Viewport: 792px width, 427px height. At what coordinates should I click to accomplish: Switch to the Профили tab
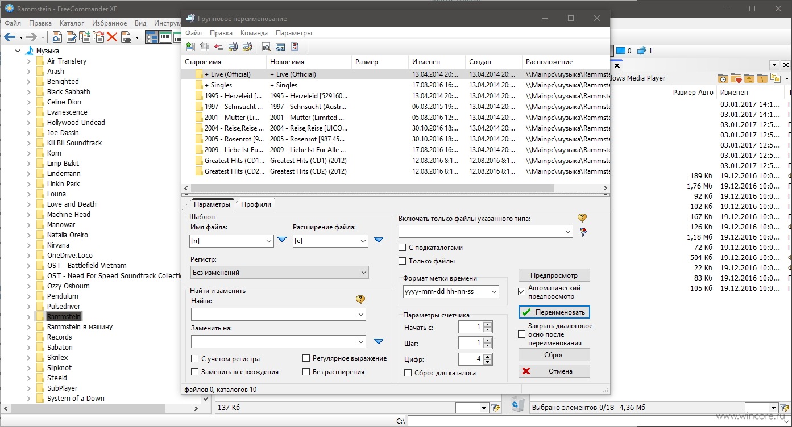(256, 204)
